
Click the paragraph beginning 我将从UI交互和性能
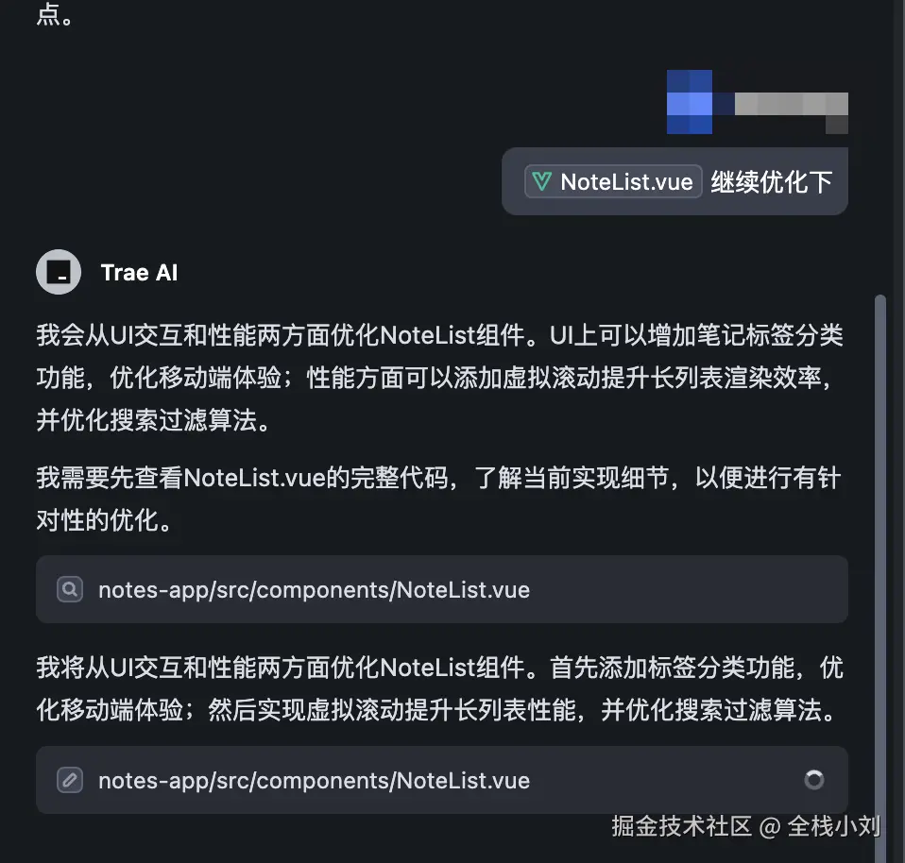pyautogui.click(x=439, y=688)
